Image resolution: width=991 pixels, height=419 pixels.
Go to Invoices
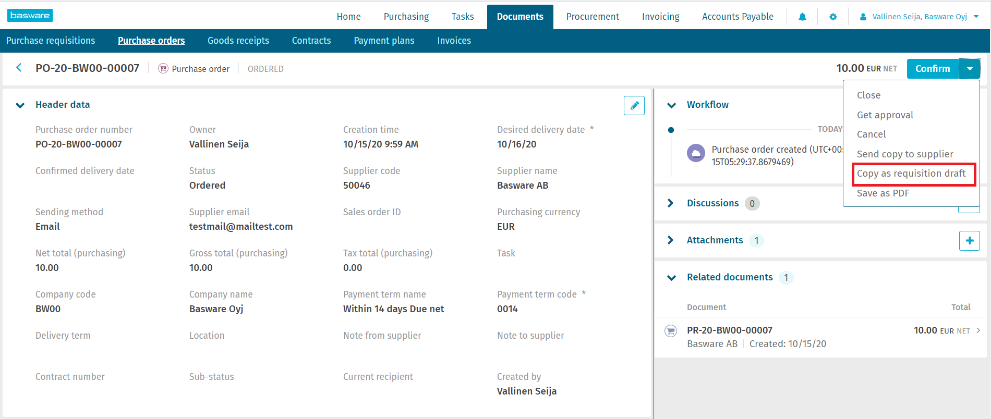click(x=454, y=41)
